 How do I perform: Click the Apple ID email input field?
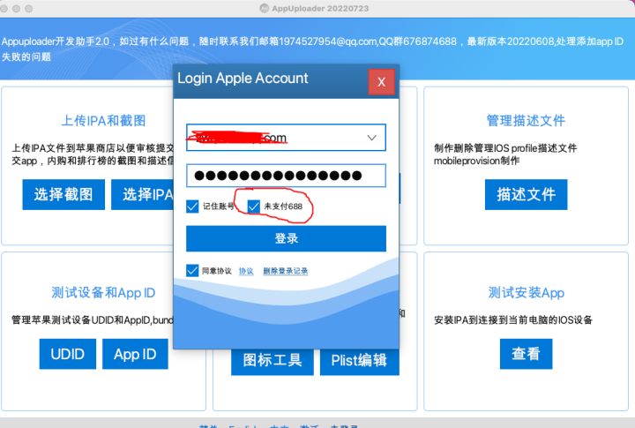286,138
